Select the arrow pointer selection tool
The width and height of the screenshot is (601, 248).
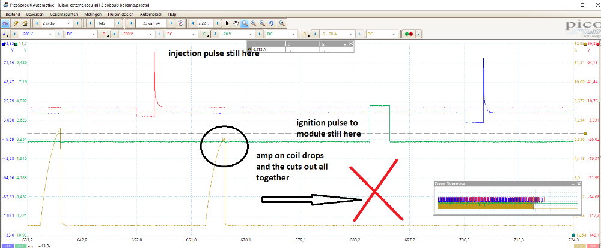227,23
